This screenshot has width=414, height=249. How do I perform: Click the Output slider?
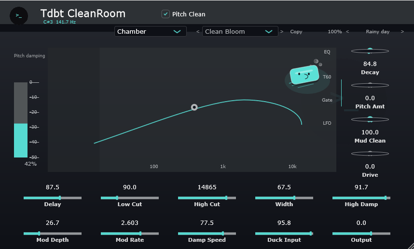(x=361, y=234)
